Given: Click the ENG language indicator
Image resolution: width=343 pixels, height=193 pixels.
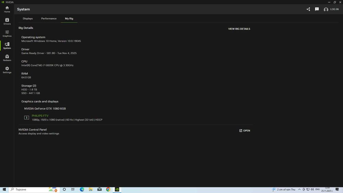Looking at the screenshot, I should 317,190.
